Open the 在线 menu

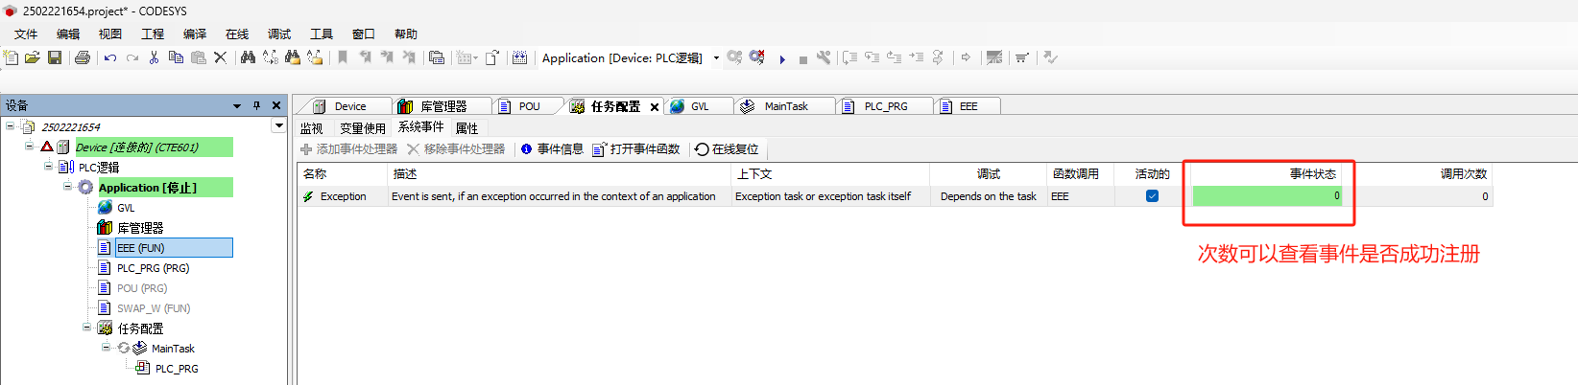(x=237, y=34)
